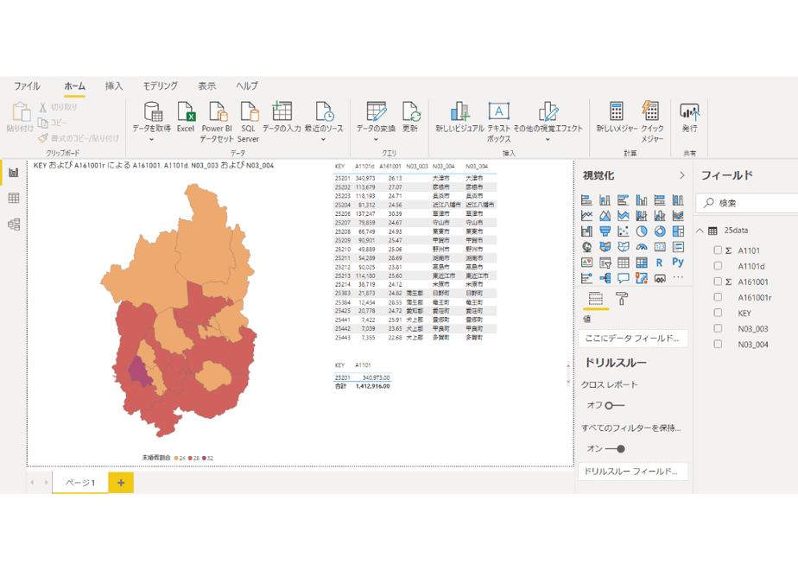Select the globe map visual

point(586,247)
